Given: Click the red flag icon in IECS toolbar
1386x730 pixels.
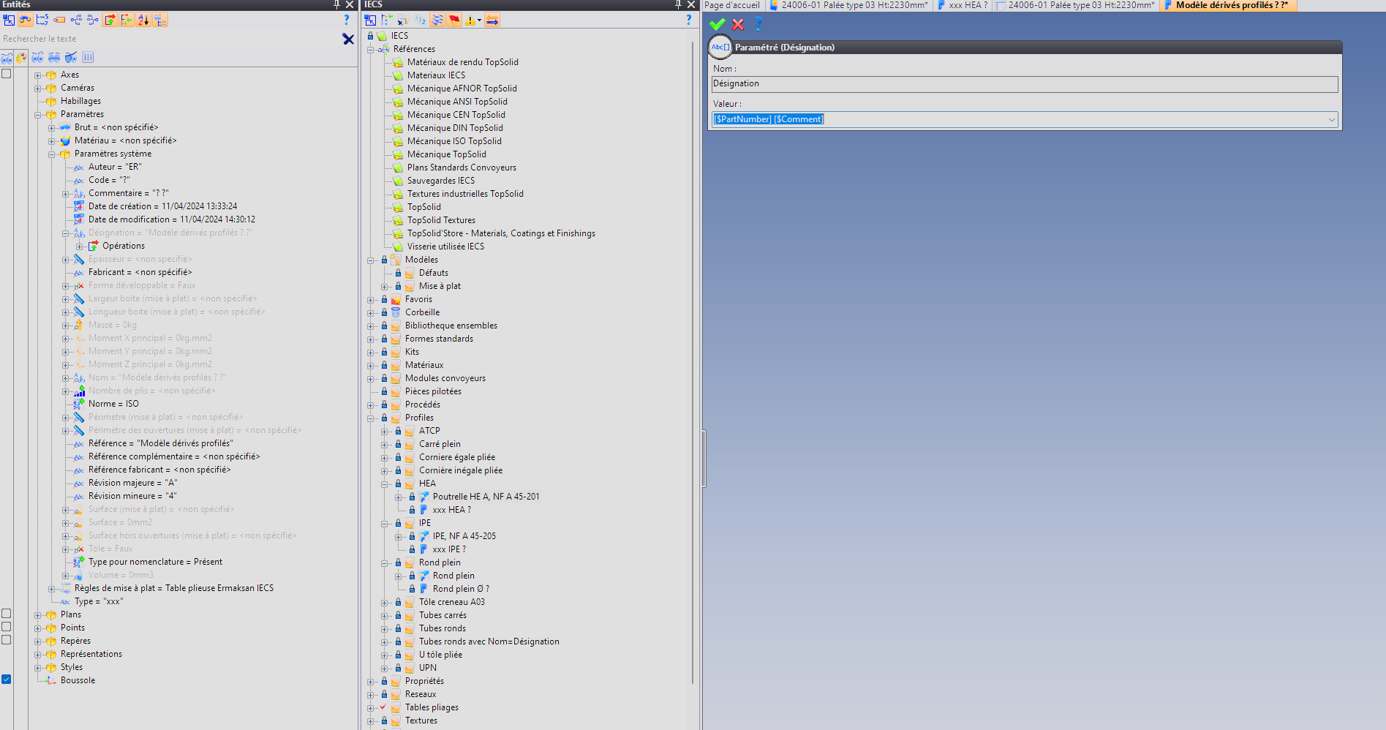Looking at the screenshot, I should [x=454, y=20].
